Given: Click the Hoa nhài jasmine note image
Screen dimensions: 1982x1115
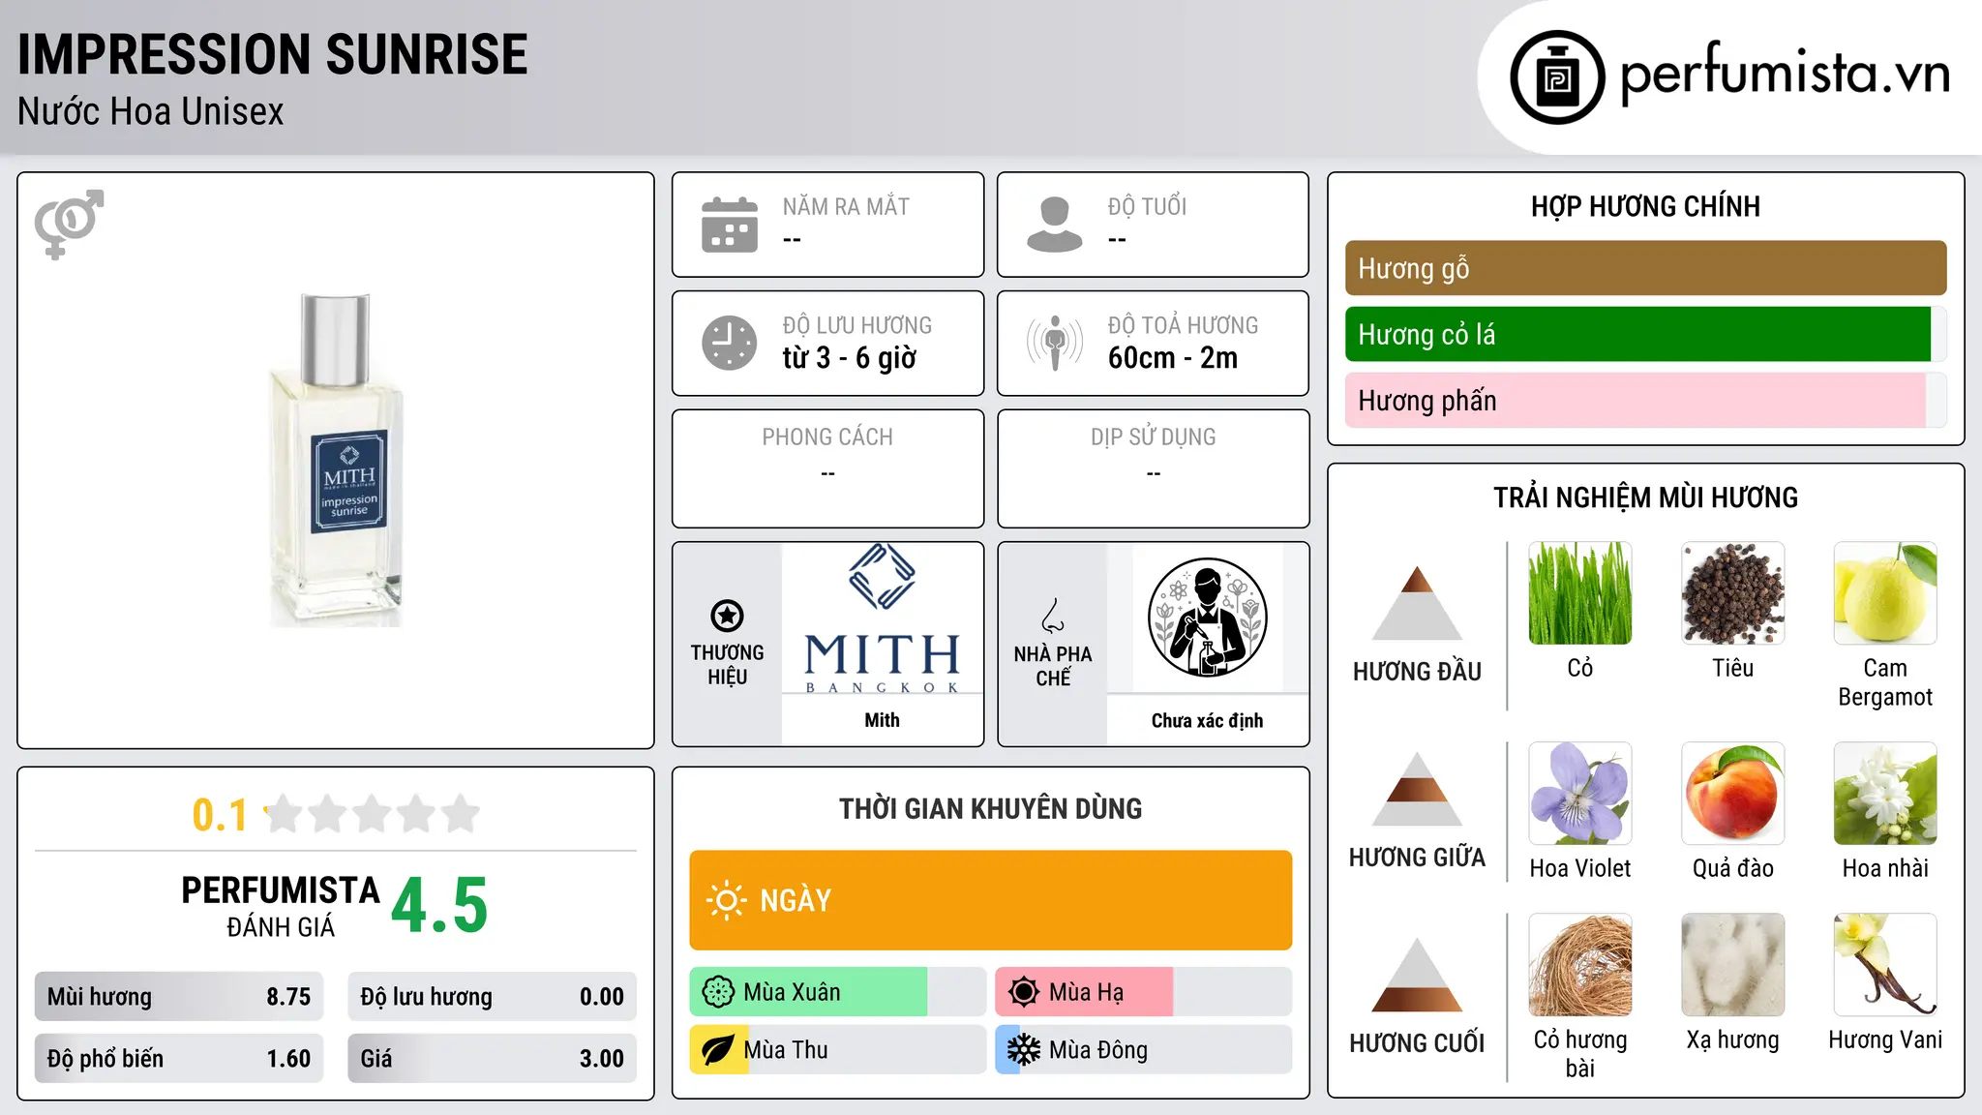Looking at the screenshot, I should point(1885,794).
